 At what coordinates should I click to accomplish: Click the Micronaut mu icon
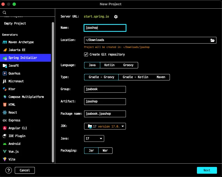point(5,81)
